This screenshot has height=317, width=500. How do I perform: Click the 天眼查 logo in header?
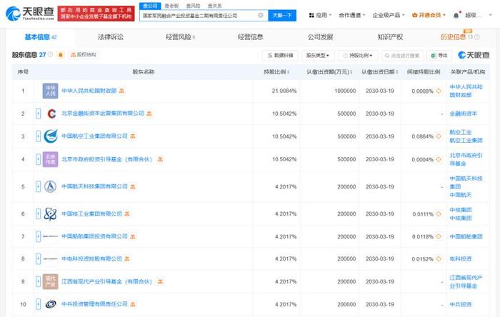click(x=30, y=14)
